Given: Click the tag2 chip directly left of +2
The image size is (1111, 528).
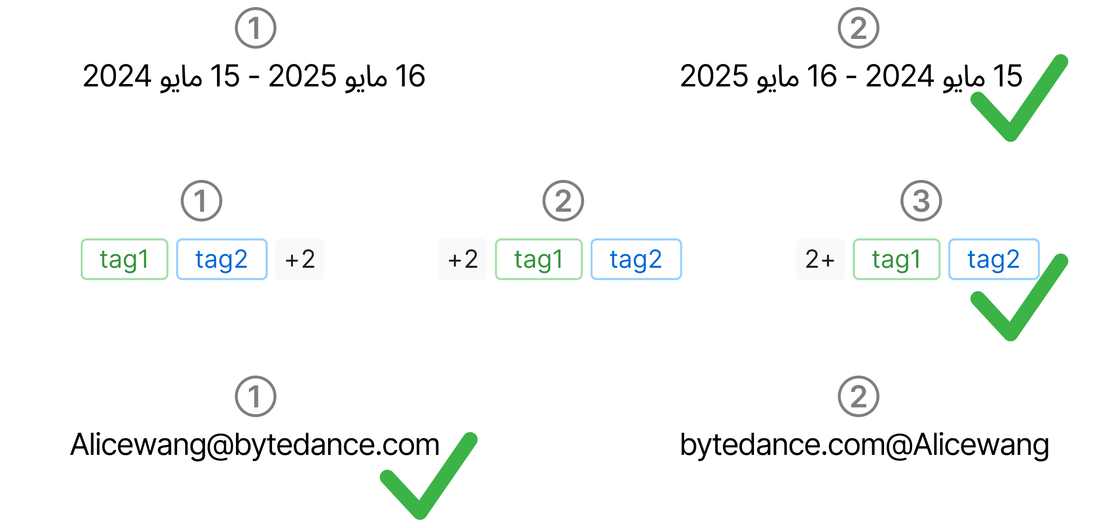Looking at the screenshot, I should coord(222,259).
